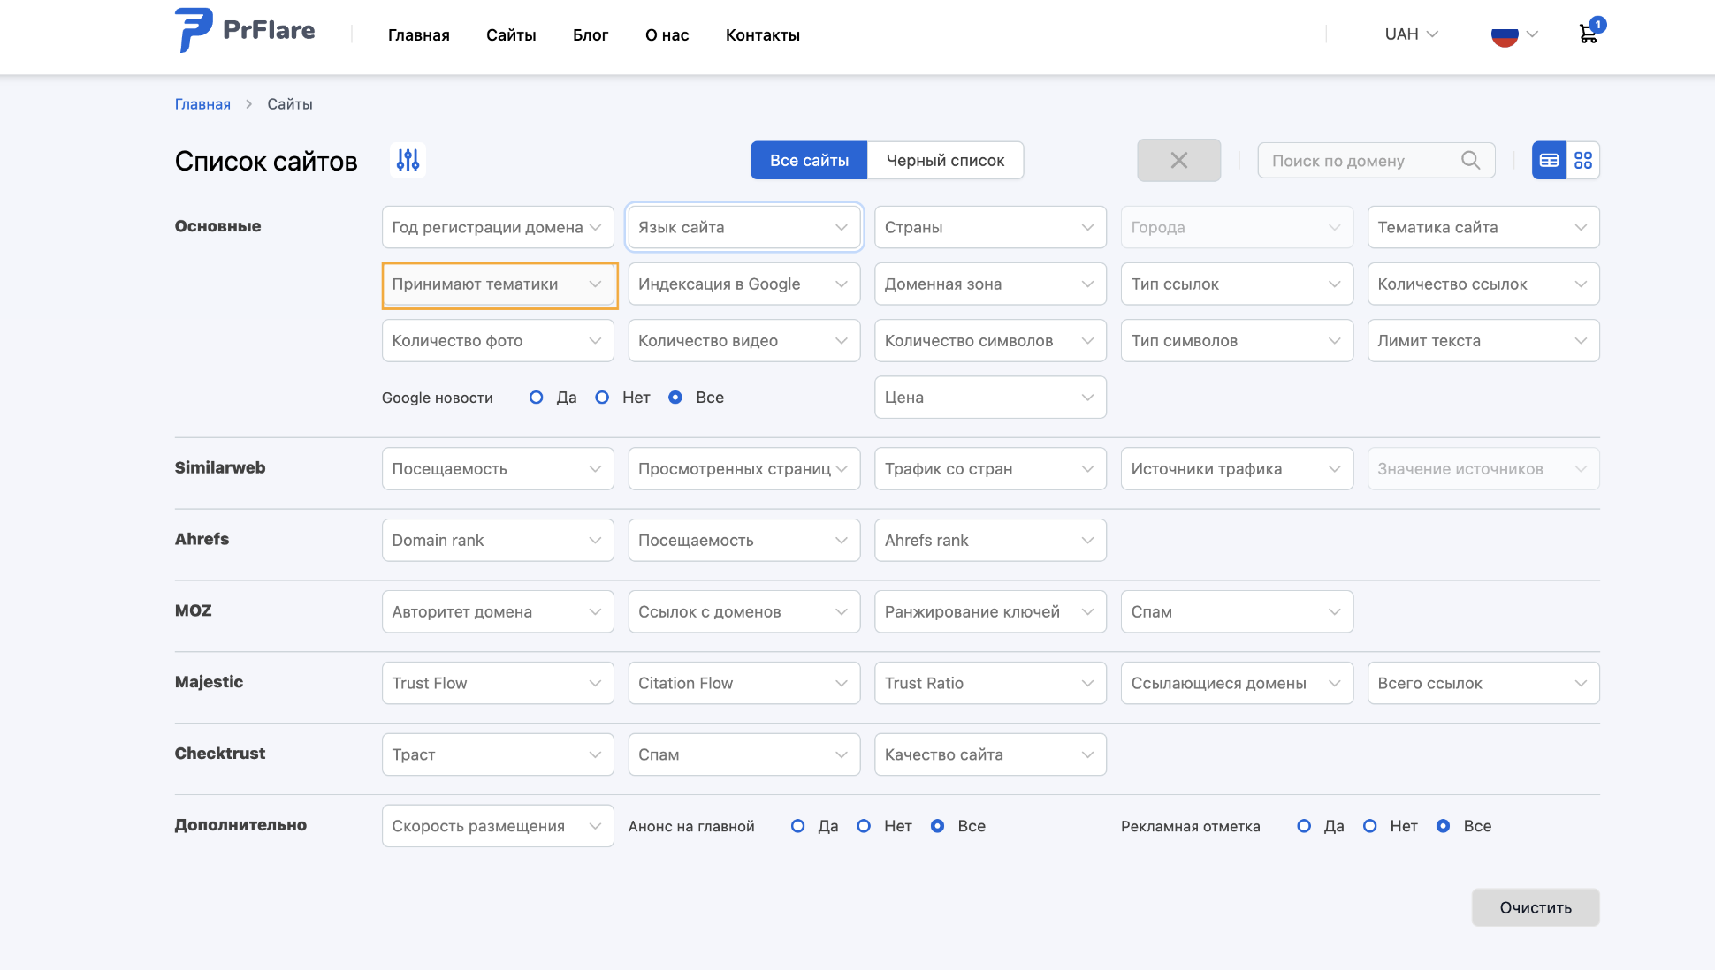Open Trust Flow dropdown

point(498,683)
